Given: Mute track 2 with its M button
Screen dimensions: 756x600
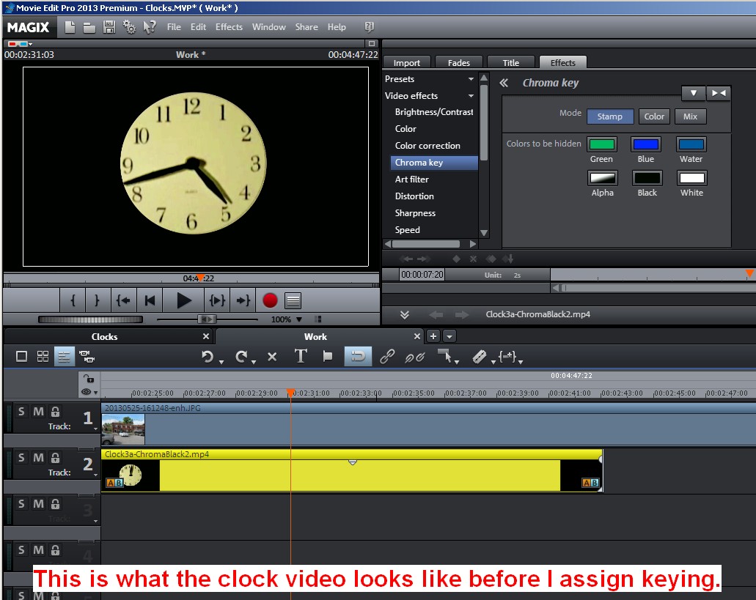Looking at the screenshot, I should point(39,457).
